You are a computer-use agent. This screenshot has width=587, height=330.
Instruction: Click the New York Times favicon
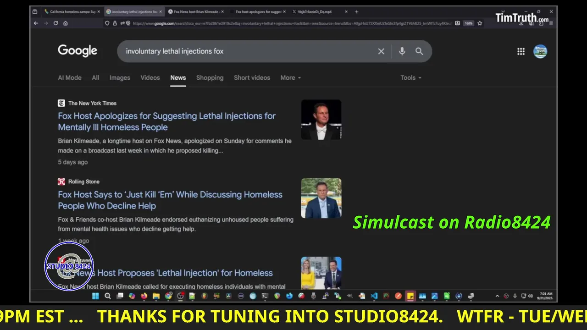tap(61, 103)
